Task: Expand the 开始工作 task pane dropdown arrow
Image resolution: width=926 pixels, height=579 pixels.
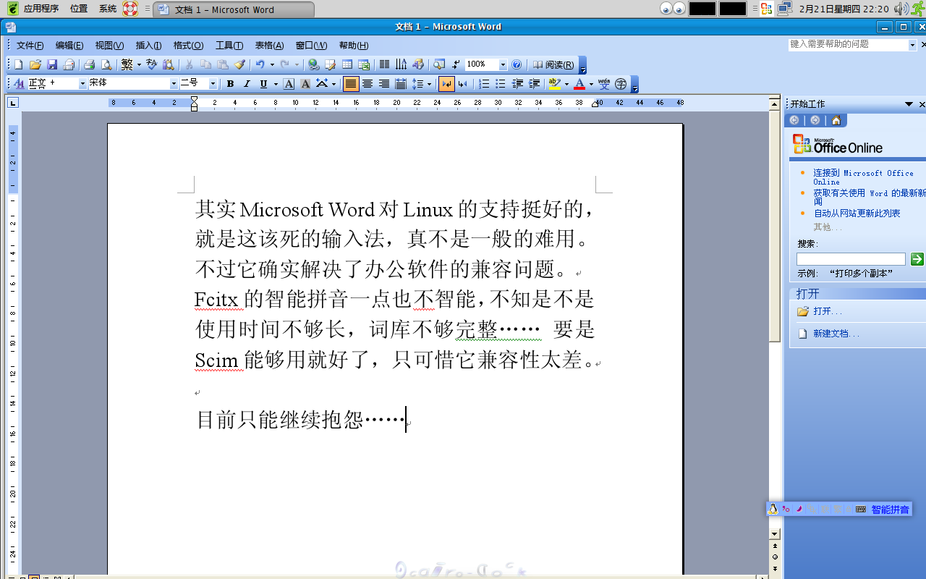Action: click(909, 104)
